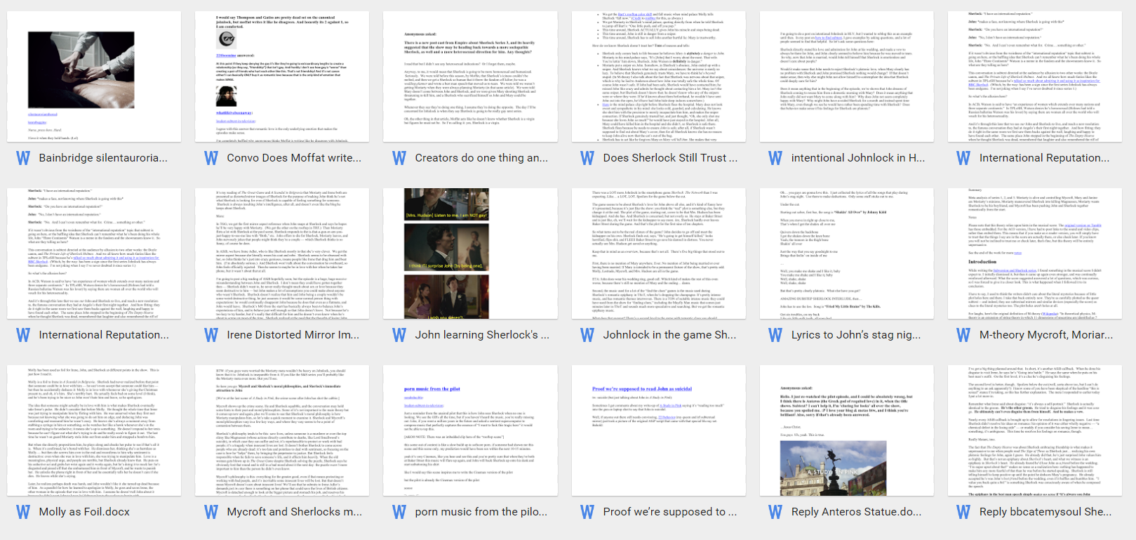Open the Molly as Foil.docx preview thumbnail
The height and width of the screenshot is (540, 1136).
coord(94,430)
